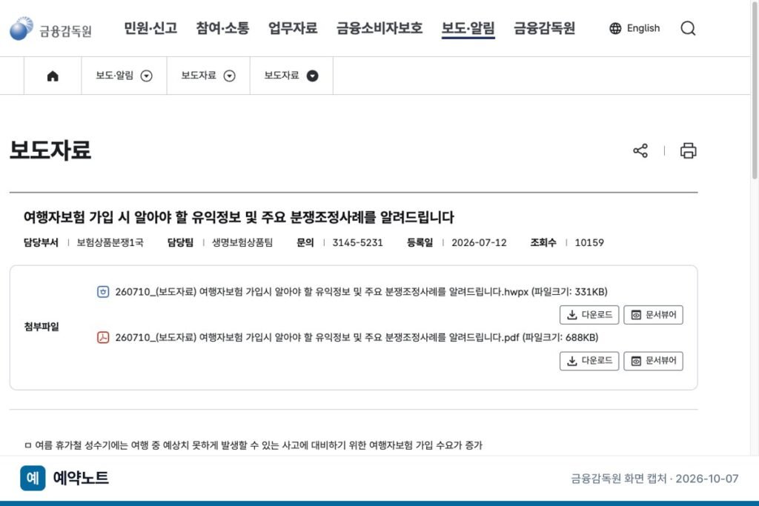Open the 민원·신고 menu
This screenshot has height=506, width=759.
coord(150,28)
